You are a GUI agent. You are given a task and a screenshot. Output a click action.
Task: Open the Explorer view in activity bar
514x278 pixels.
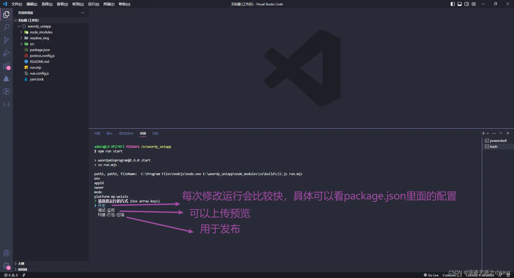(x=6, y=14)
